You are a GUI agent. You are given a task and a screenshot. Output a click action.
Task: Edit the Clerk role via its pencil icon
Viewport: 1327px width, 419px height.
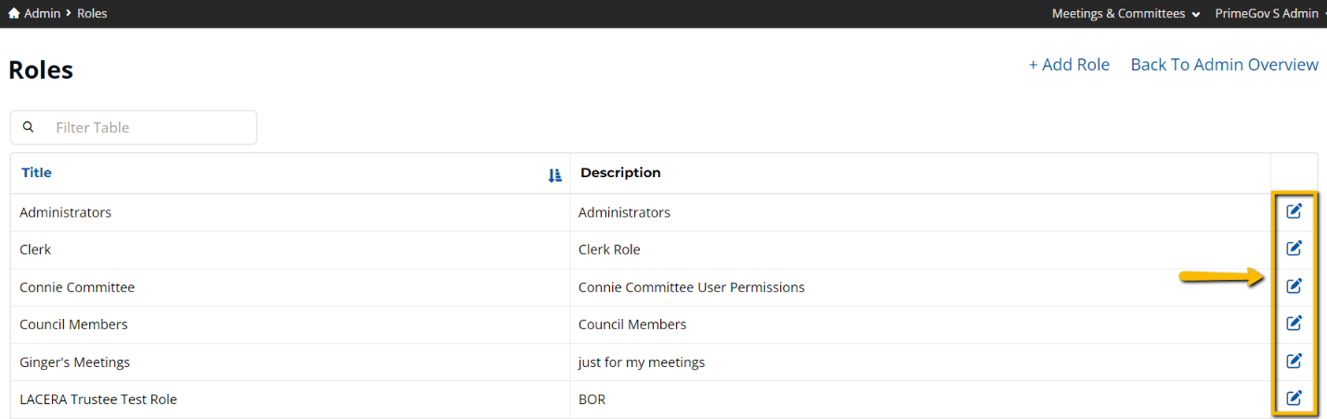1294,248
